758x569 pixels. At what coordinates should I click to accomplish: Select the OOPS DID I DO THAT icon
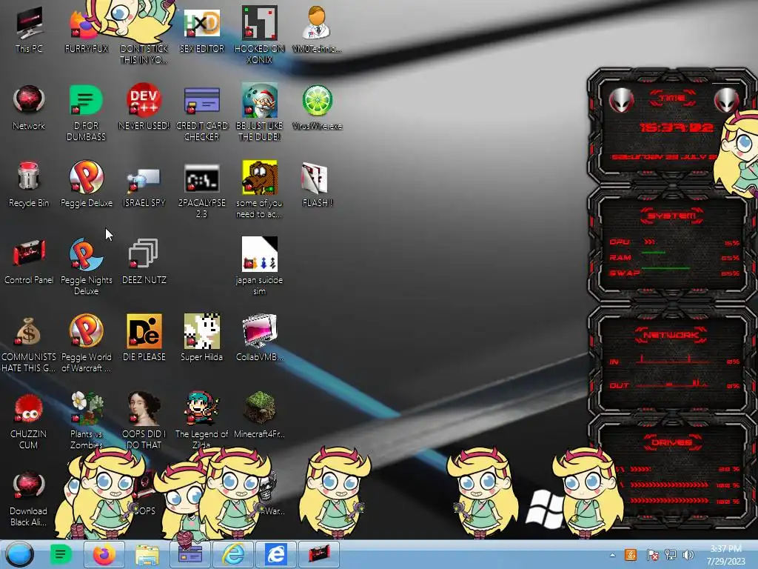click(144, 408)
